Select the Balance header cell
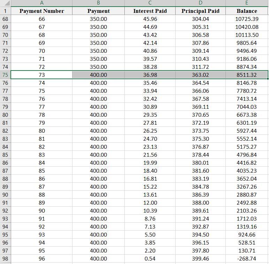269x264 pixels. pyautogui.click(x=247, y=11)
